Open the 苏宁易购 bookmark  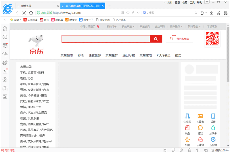point(119,20)
